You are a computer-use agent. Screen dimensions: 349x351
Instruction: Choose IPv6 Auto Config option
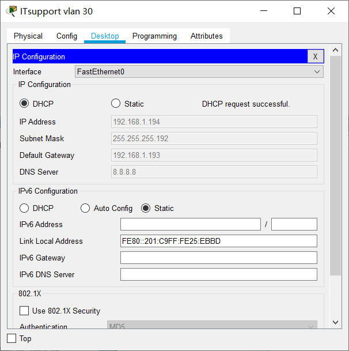[85, 208]
